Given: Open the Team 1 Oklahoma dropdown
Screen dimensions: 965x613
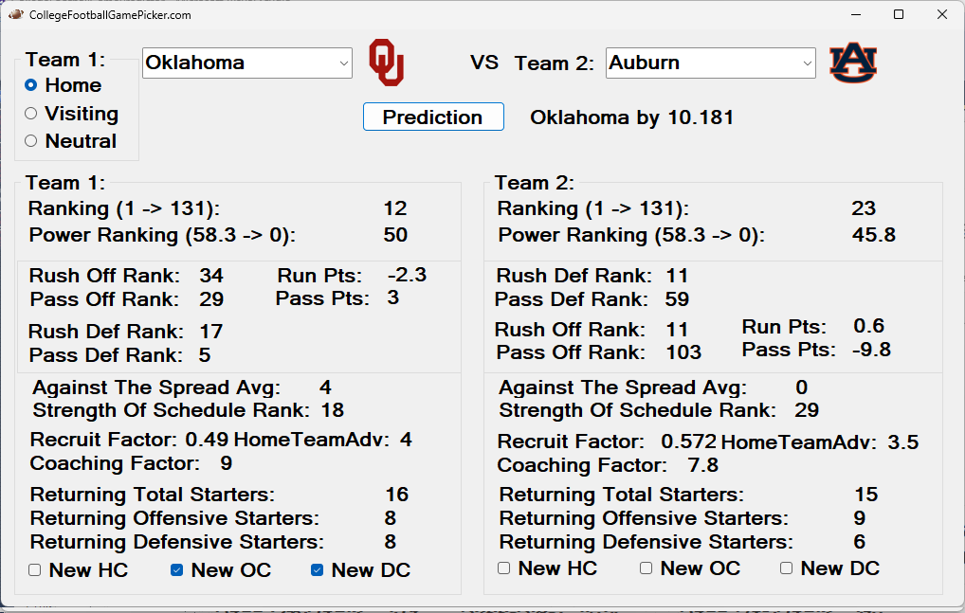Looking at the screenshot, I should point(247,63).
